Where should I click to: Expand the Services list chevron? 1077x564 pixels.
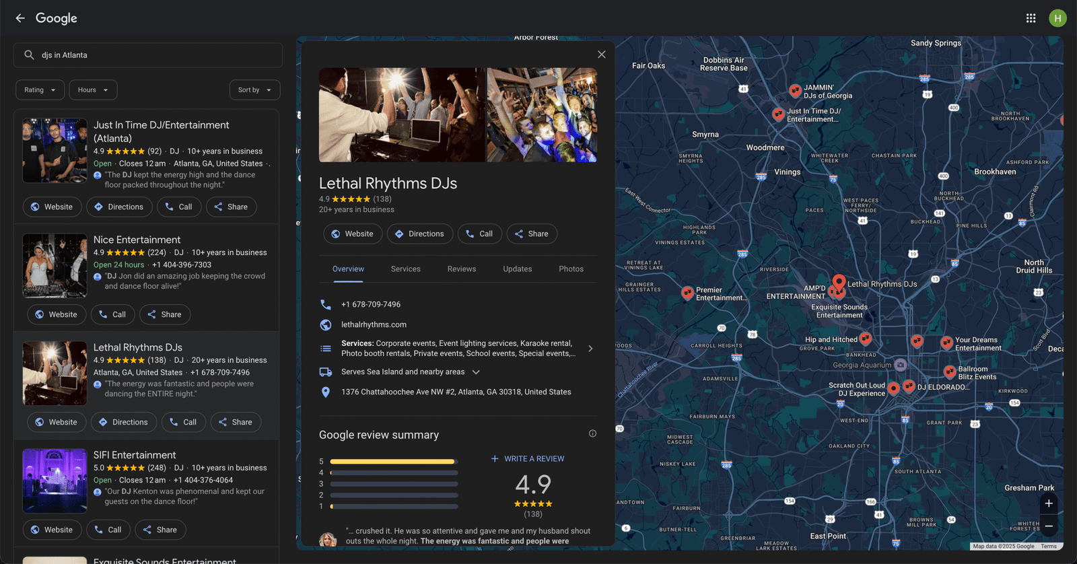(x=590, y=349)
